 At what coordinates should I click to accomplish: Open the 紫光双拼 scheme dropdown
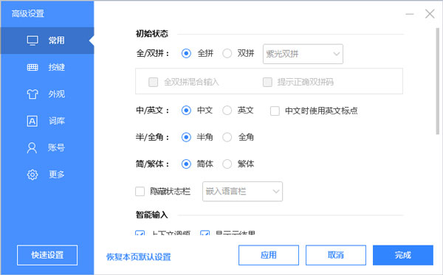click(303, 54)
